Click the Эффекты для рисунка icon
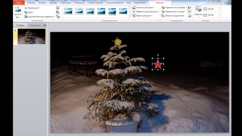Viewport: 242px width, 136px height. point(134,12)
